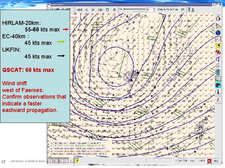Image resolution: width=225 pixels, height=168 pixels.
Task: Select the yellow weather symbol icon
Action: [x=218, y=46]
